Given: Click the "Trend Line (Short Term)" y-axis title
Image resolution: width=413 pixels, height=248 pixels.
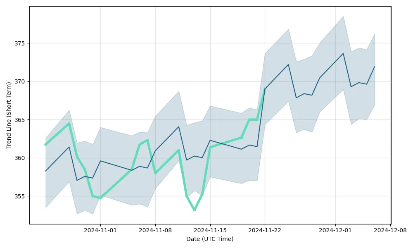Looking at the screenshot, I should pyautogui.click(x=9, y=115).
